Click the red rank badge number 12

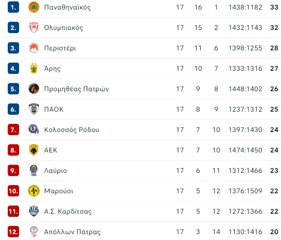14,232
